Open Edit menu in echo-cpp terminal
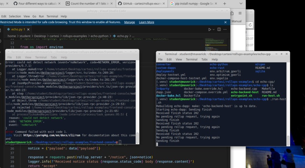The width and height of the screenshot is (305, 168). click(169, 59)
